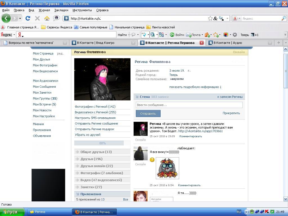Click the Yandex bar settings gear icon

click(235, 35)
